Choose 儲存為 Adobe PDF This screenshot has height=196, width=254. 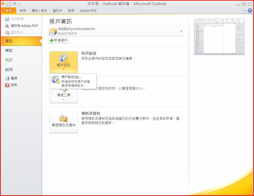pyautogui.click(x=24, y=26)
